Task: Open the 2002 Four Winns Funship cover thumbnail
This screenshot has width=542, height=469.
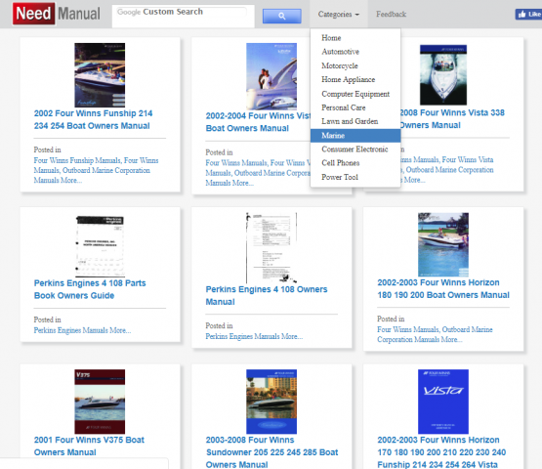Action: [100, 75]
